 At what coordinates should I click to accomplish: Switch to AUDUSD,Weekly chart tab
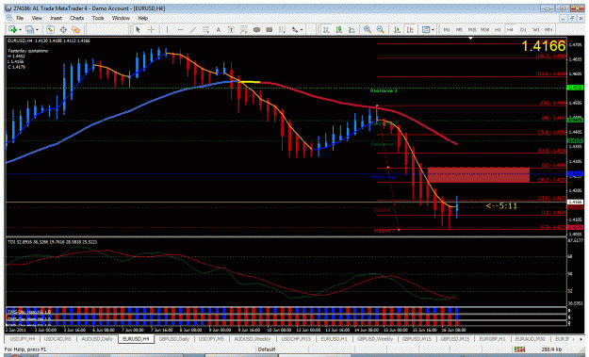coord(252,338)
